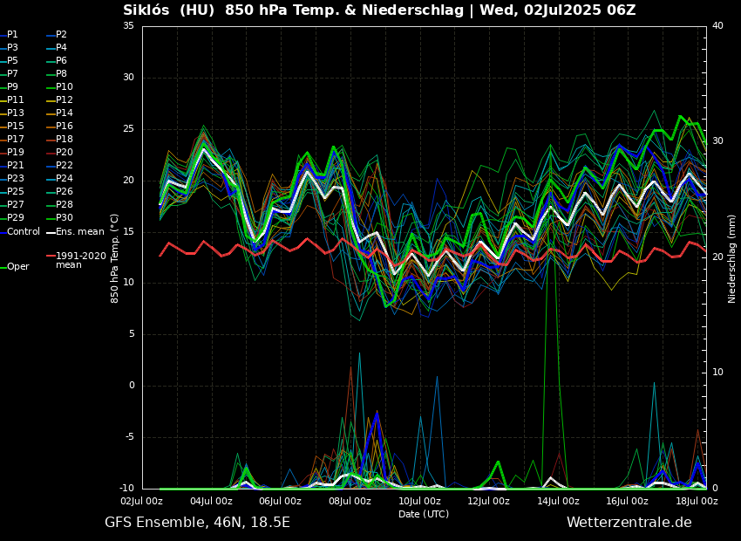Click the P22 legend entry
This screenshot has width=741, height=541.
tap(65, 166)
